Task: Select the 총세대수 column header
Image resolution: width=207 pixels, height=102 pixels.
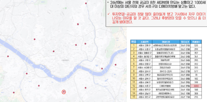Action: click(196, 42)
